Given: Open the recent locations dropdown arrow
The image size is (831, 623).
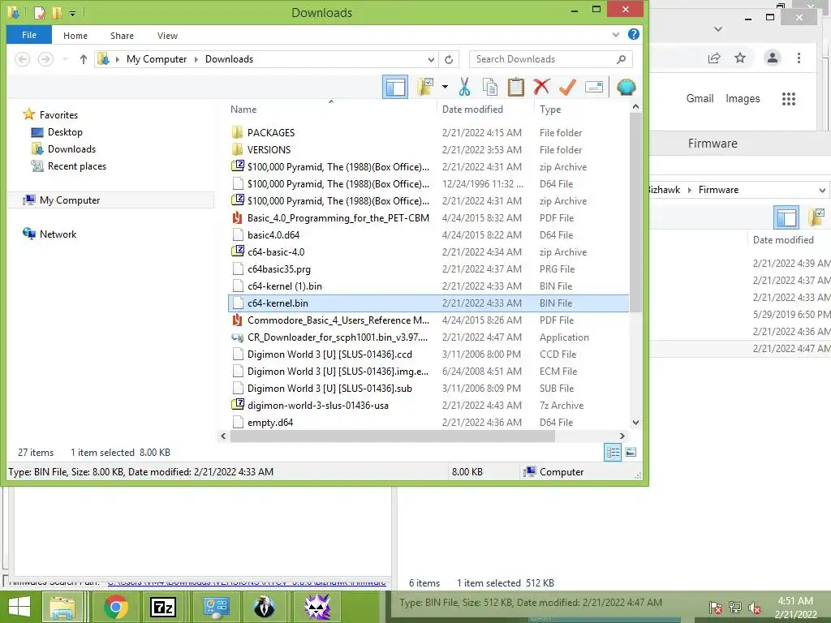Looking at the screenshot, I should pyautogui.click(x=65, y=59).
